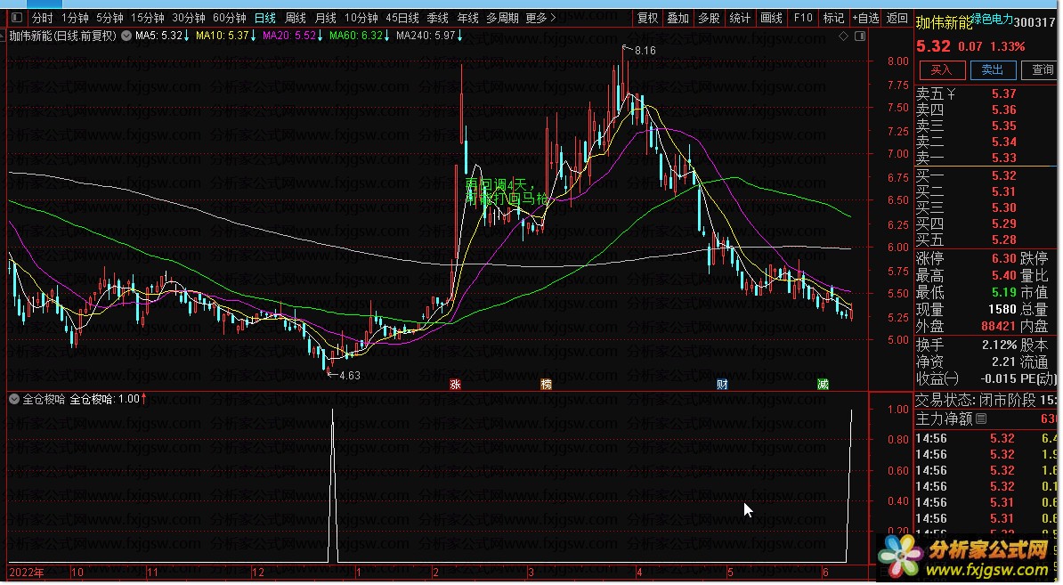Click the 卖出 sell button
This screenshot has height=585, width=1063.
coord(993,69)
